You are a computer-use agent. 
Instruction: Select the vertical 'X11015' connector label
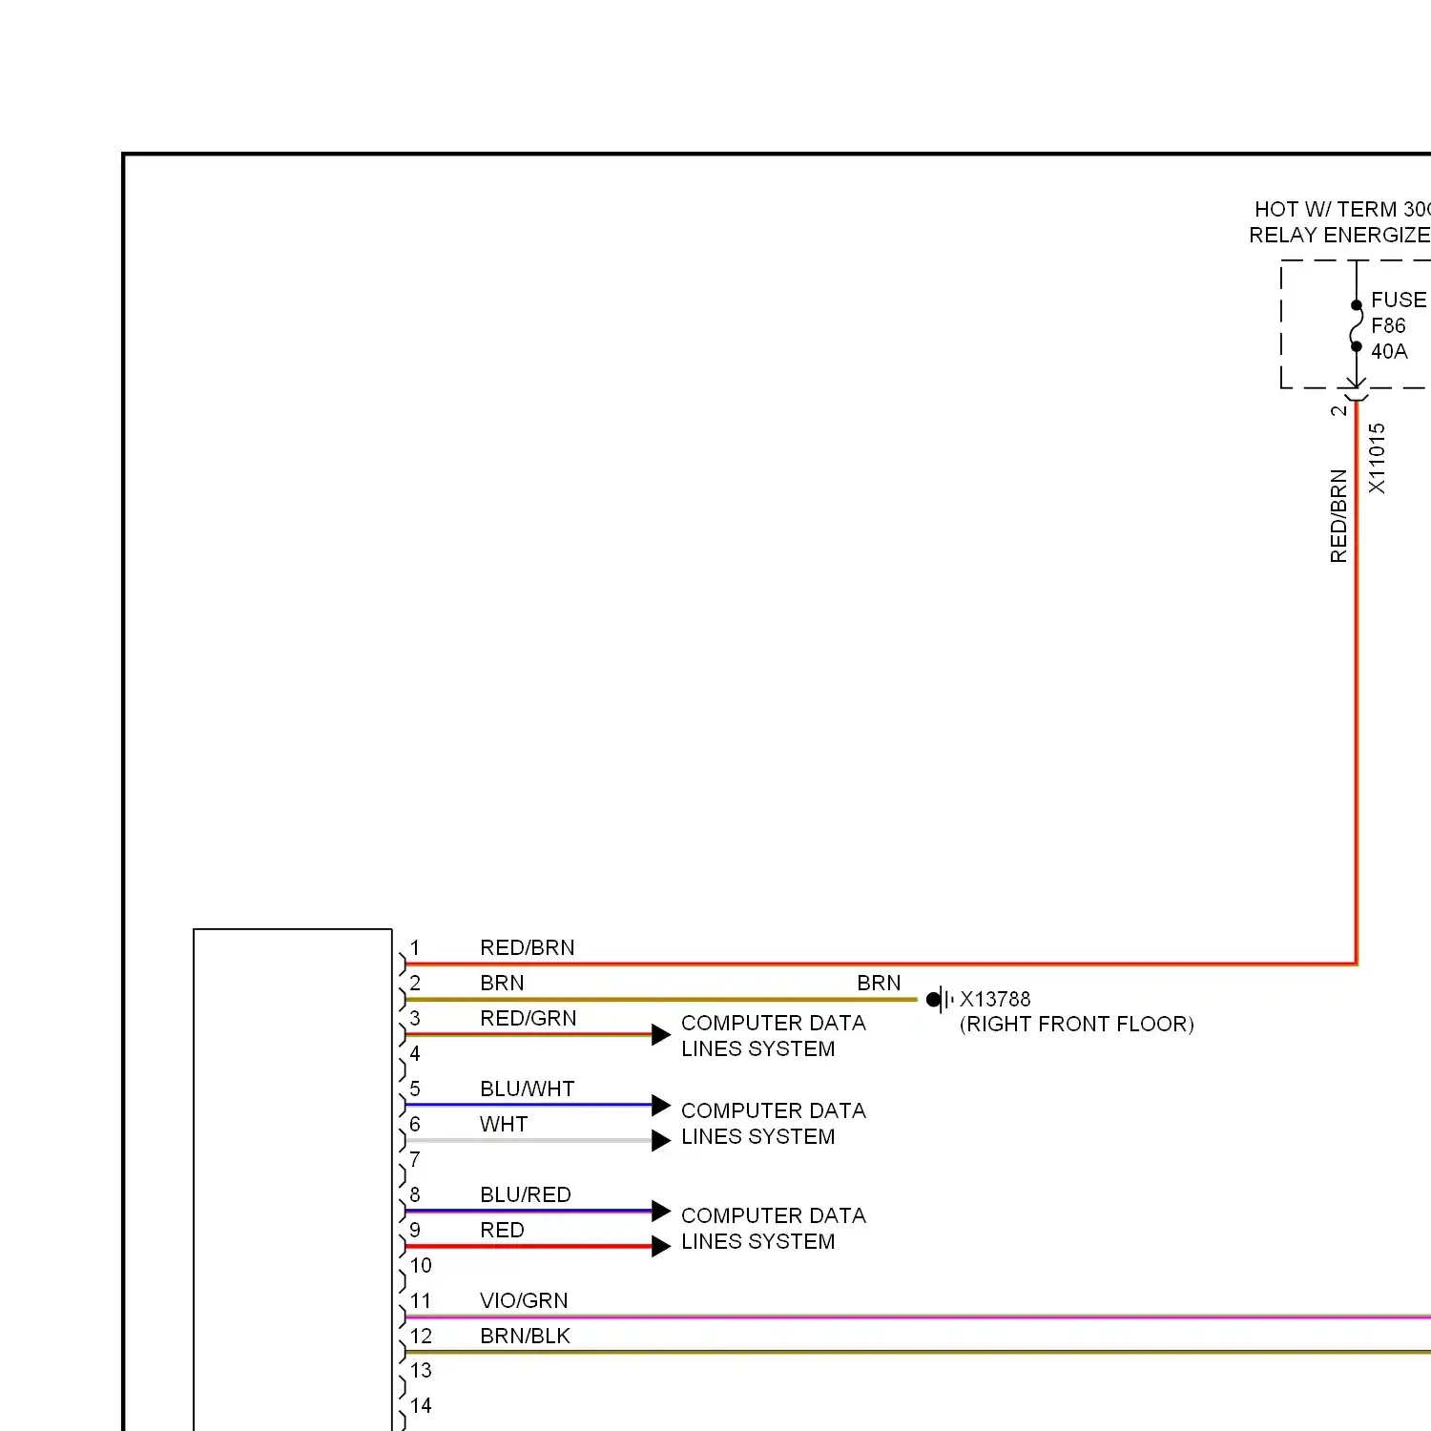pos(1377,459)
